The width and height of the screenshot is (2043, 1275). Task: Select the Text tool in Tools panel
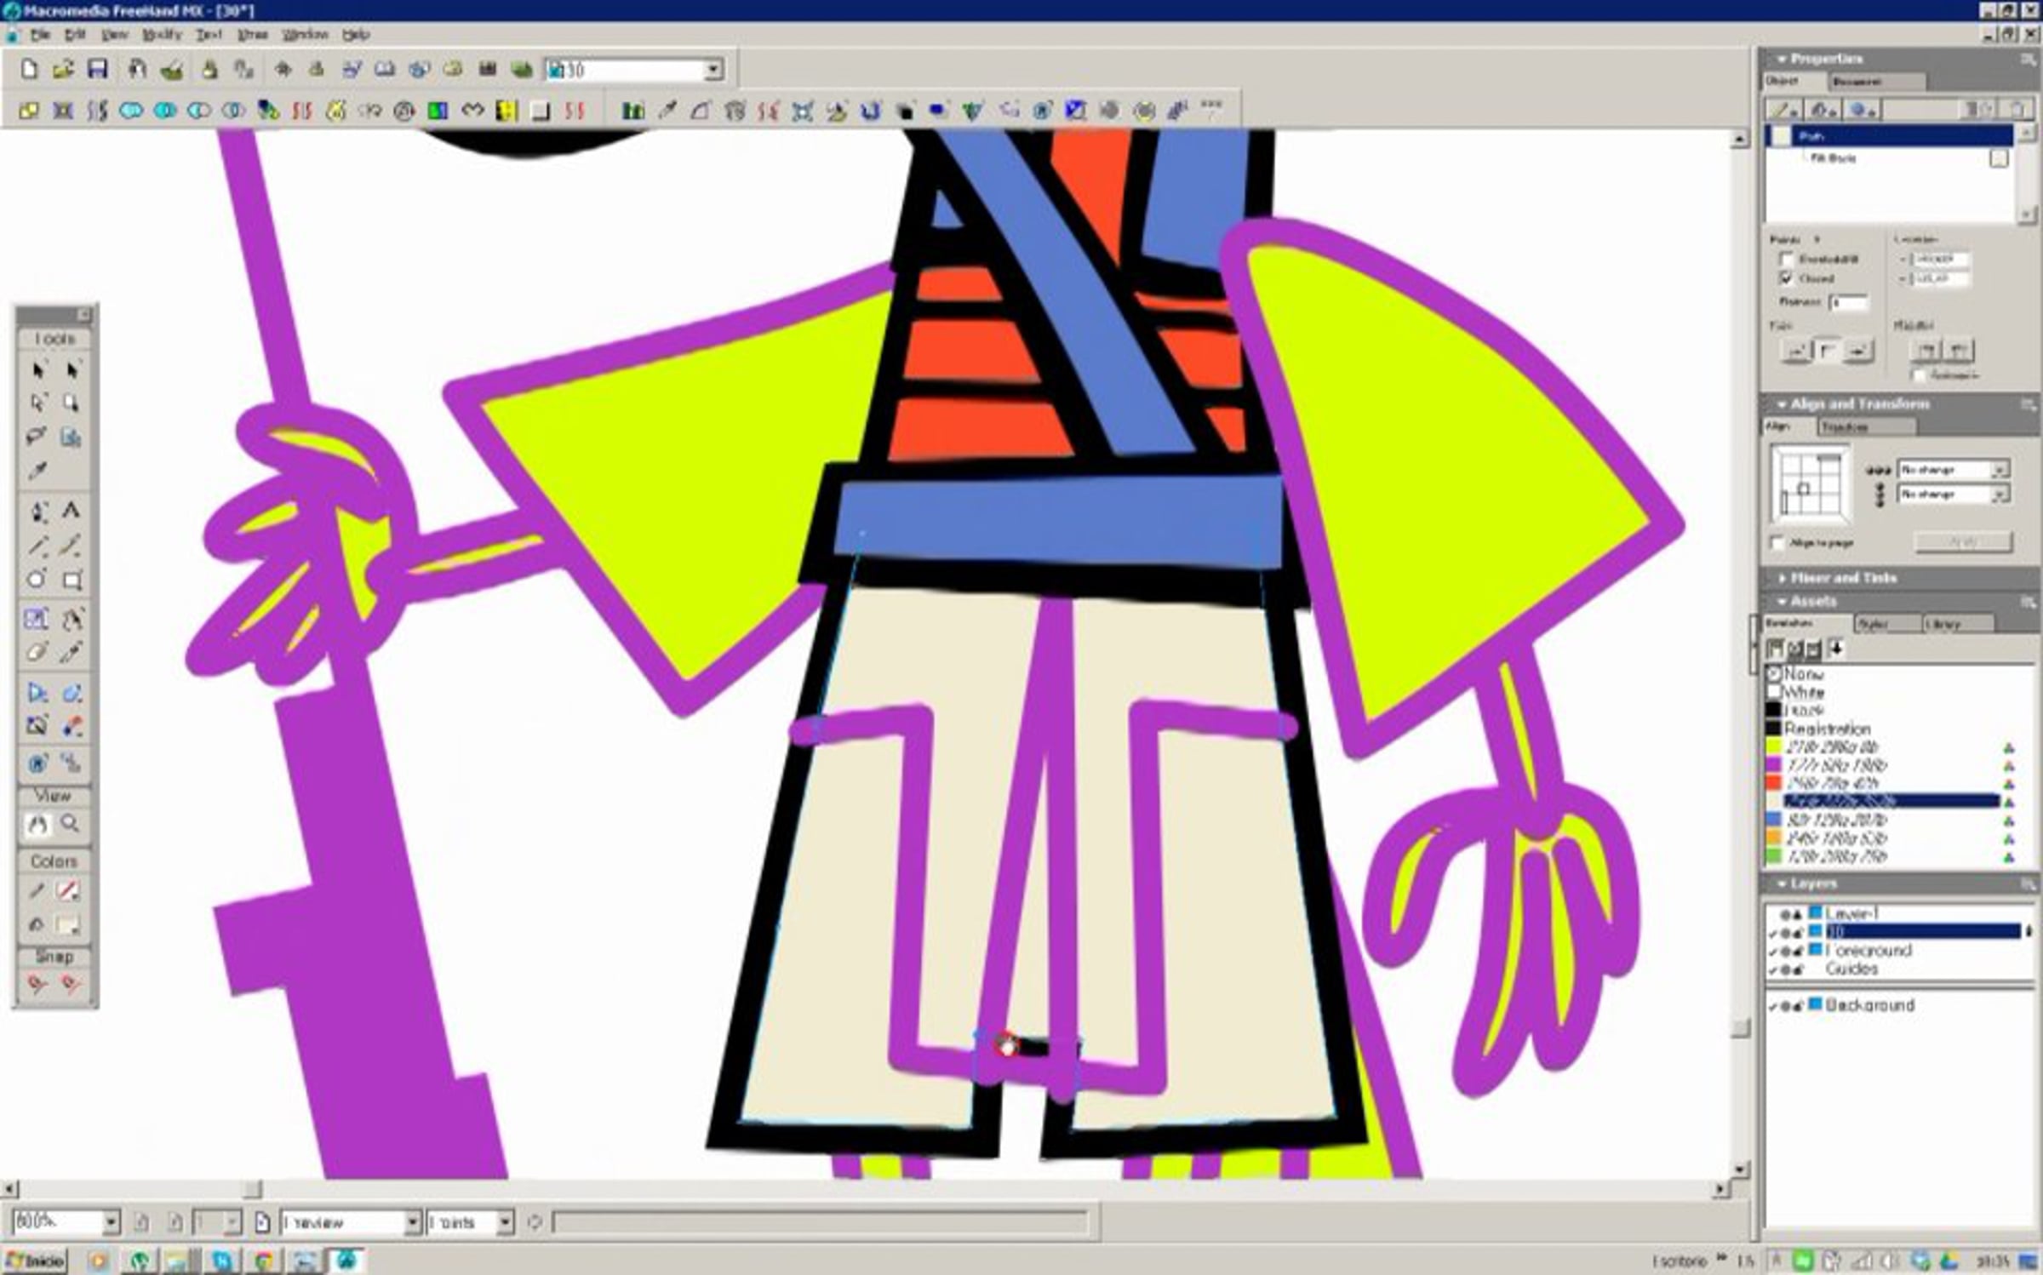[x=72, y=511]
